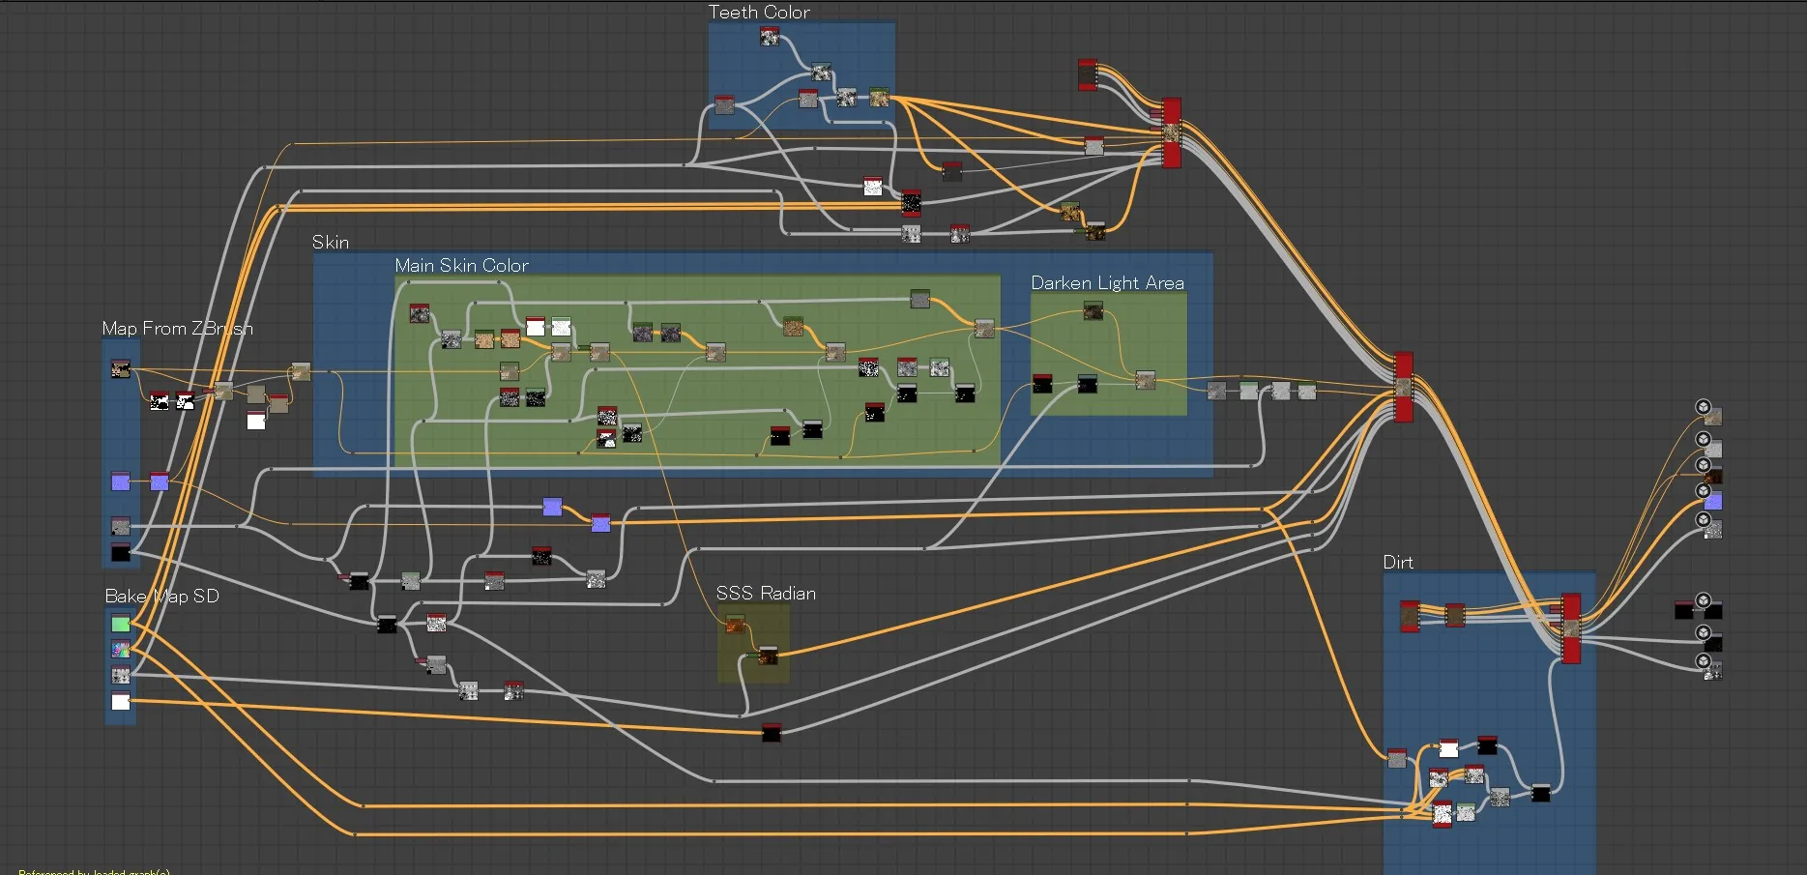Click the cube badge on the topmost output node

pos(1704,407)
